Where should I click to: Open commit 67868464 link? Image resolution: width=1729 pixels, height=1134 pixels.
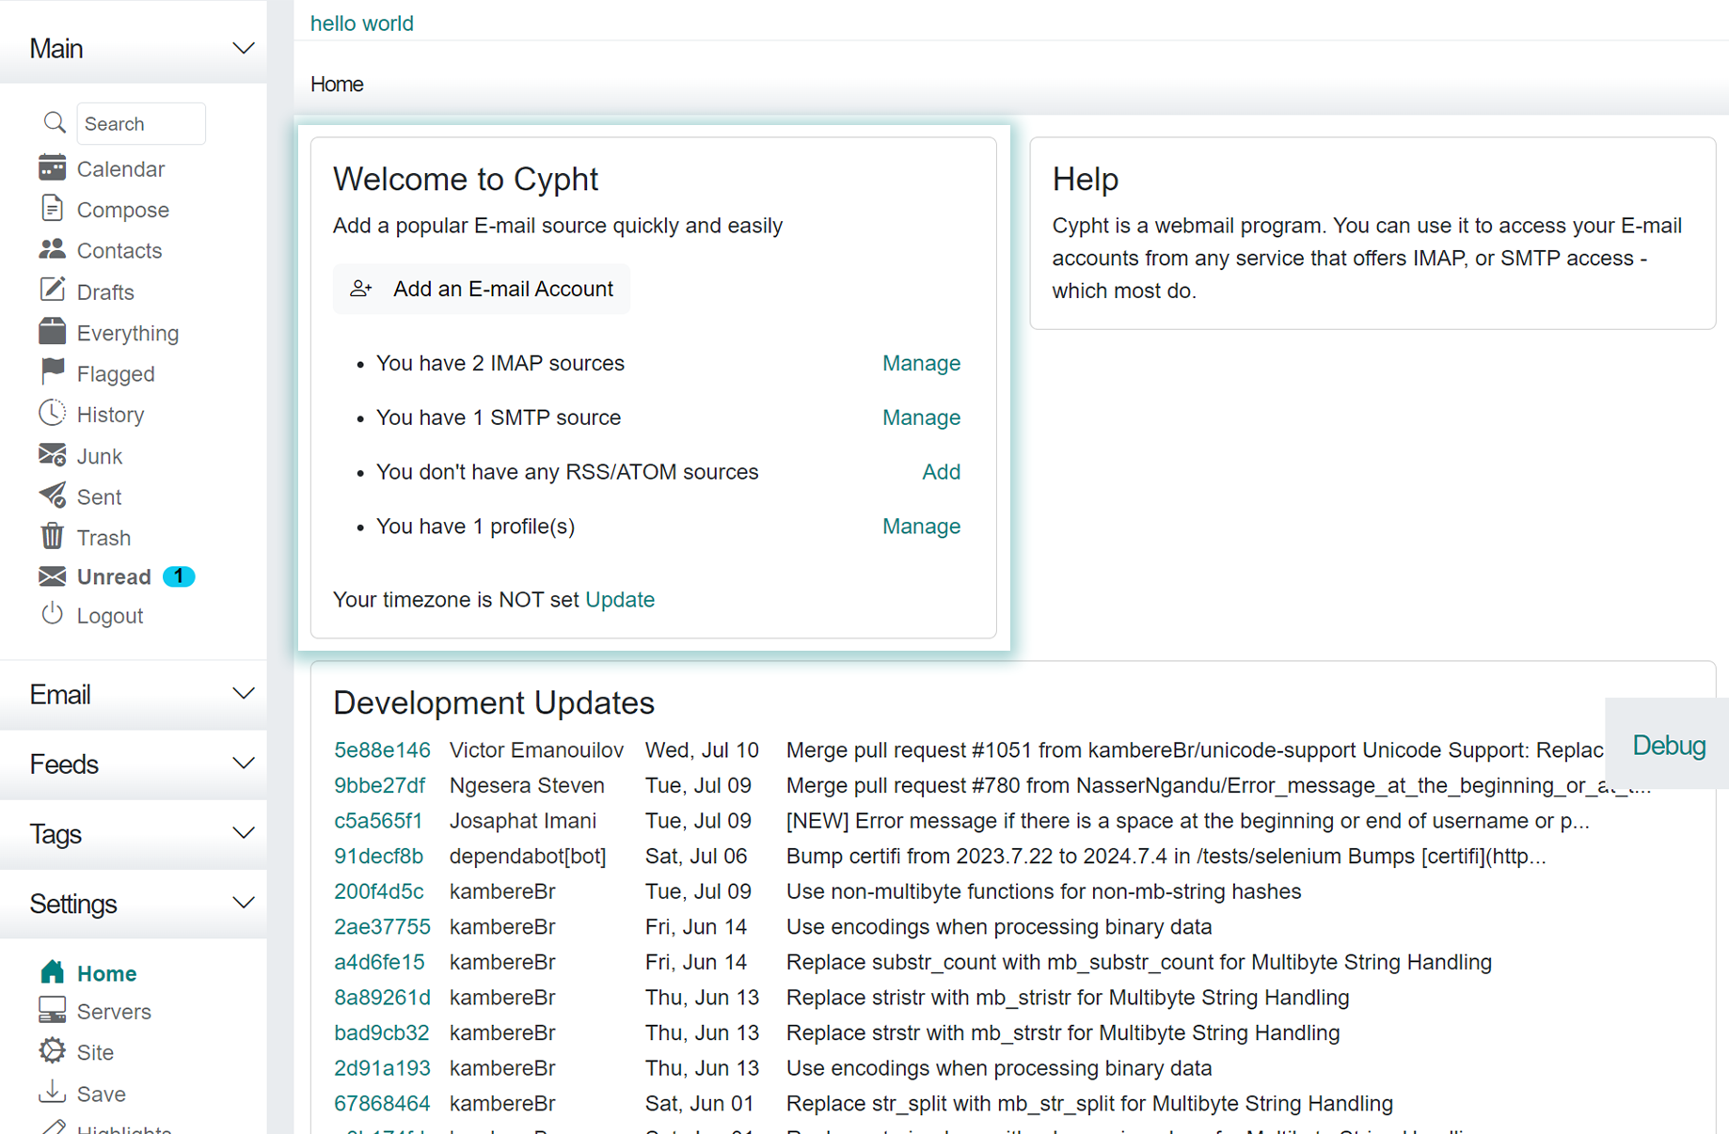click(382, 1103)
